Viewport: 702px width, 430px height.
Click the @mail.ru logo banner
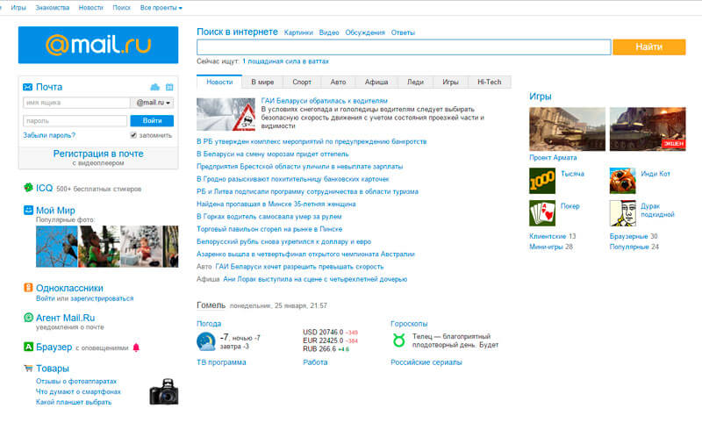[x=98, y=45]
